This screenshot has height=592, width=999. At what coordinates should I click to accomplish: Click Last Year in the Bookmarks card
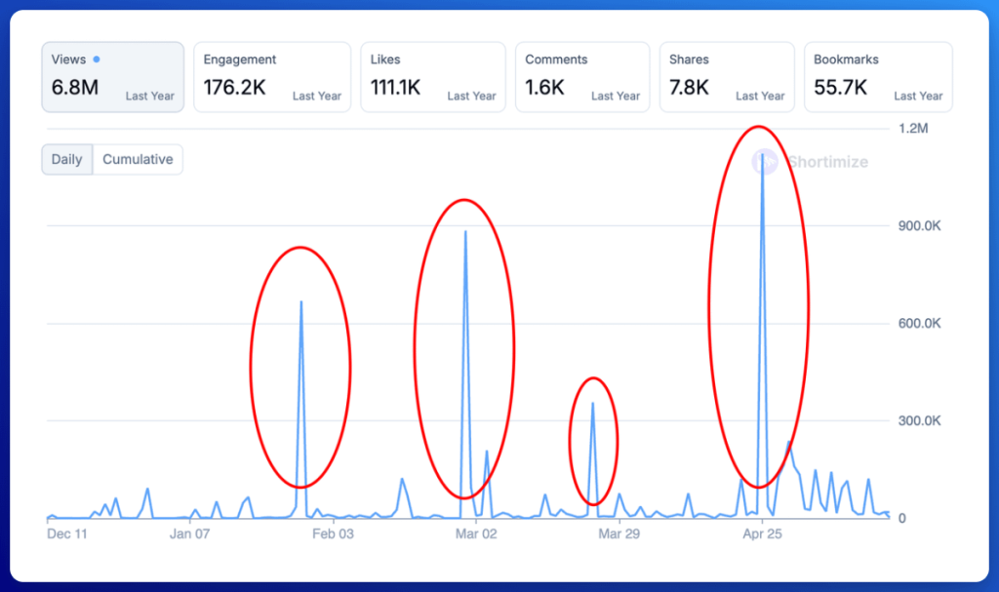point(918,96)
